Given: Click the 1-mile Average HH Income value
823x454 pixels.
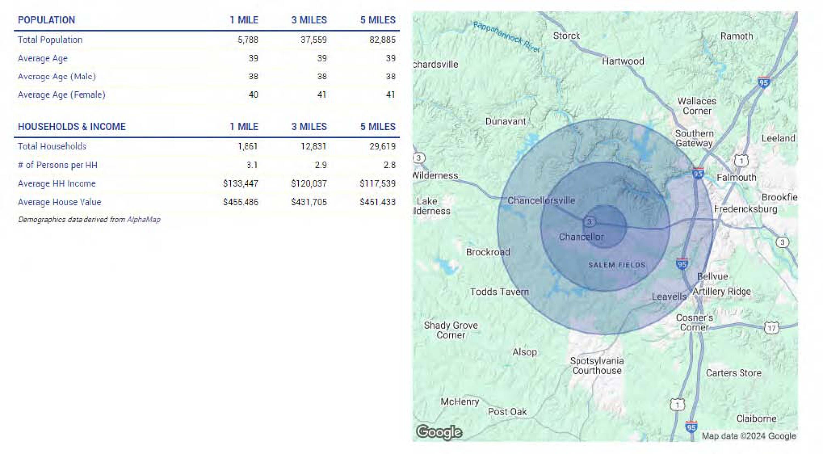Looking at the screenshot, I should tap(240, 184).
